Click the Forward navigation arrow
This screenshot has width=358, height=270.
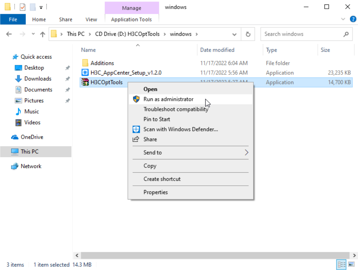pos(22,34)
